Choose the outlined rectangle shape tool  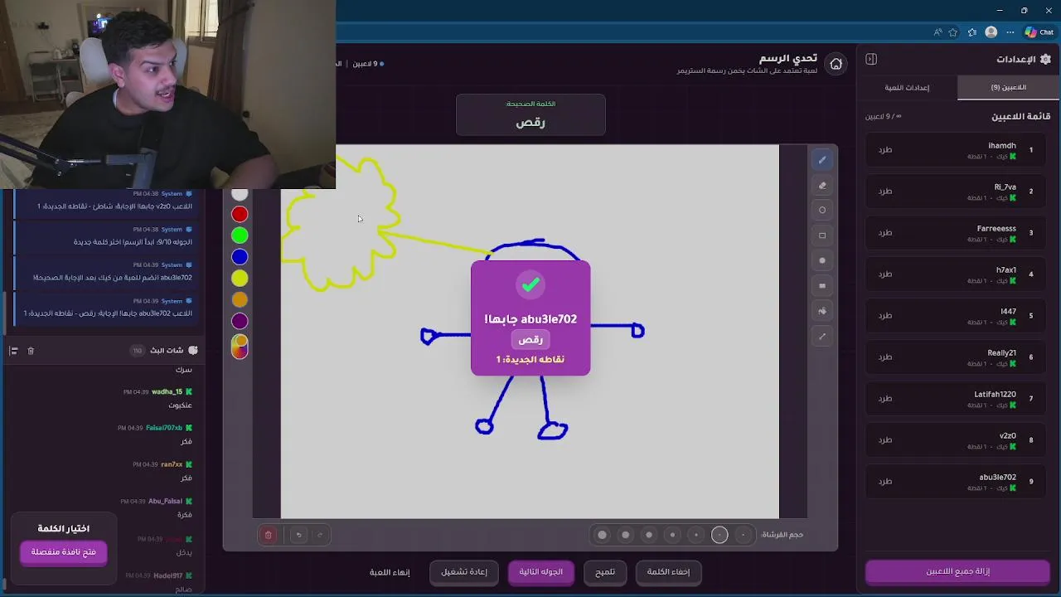coord(822,235)
